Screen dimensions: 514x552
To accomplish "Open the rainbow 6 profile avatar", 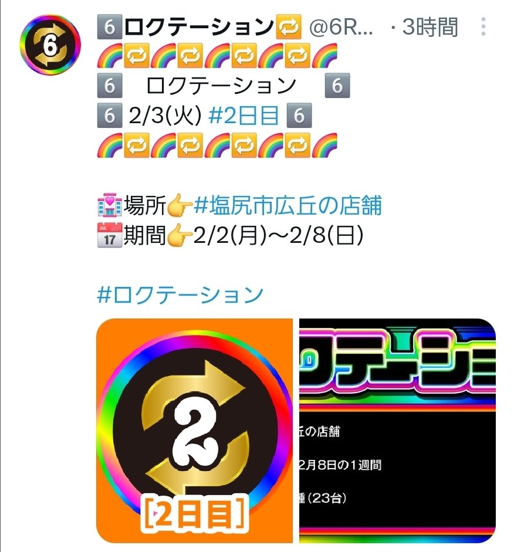I will [50, 45].
